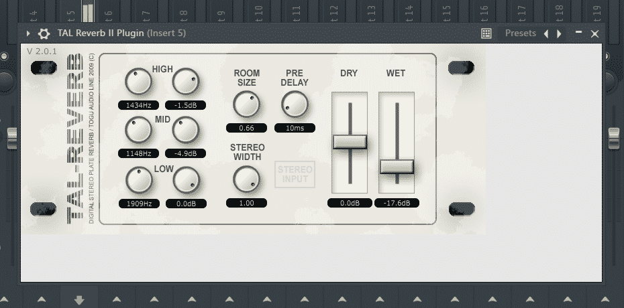Click the ROOM SIZE knob

(246, 104)
